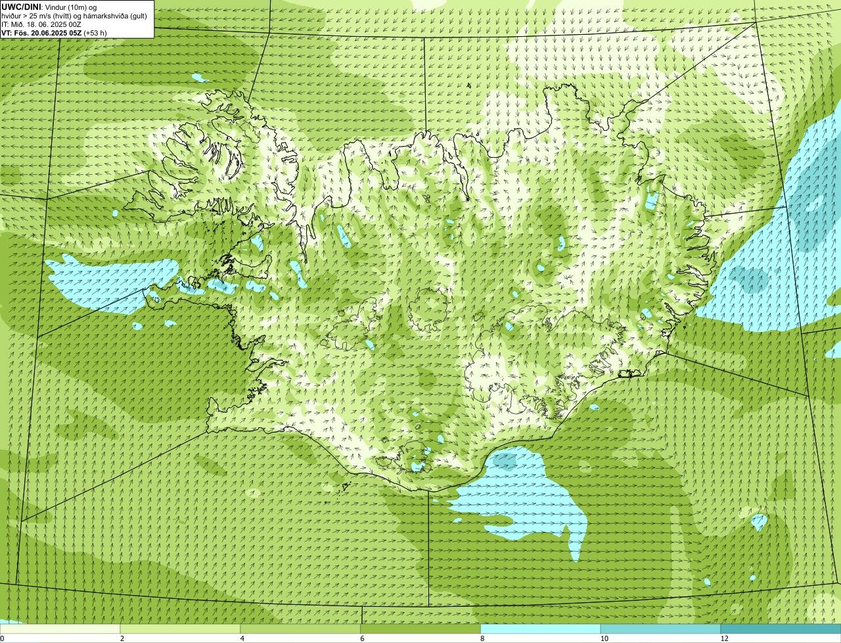Select the 8–10 m/s light cyan legend segment
The height and width of the screenshot is (643, 841).
point(541,629)
